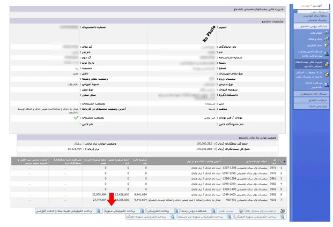This screenshot has width=333, height=227.
Task: Click پرداخت الکترونیکی شهریه ترم تابستان button
Action: (205, 217)
